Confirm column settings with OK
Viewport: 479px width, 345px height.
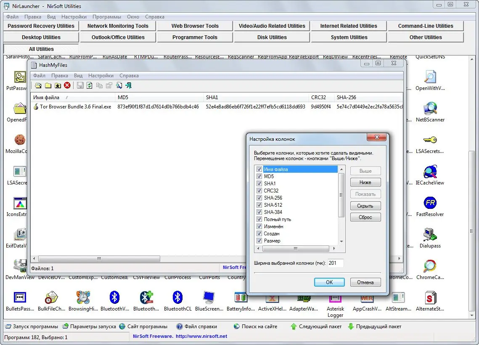point(329,282)
